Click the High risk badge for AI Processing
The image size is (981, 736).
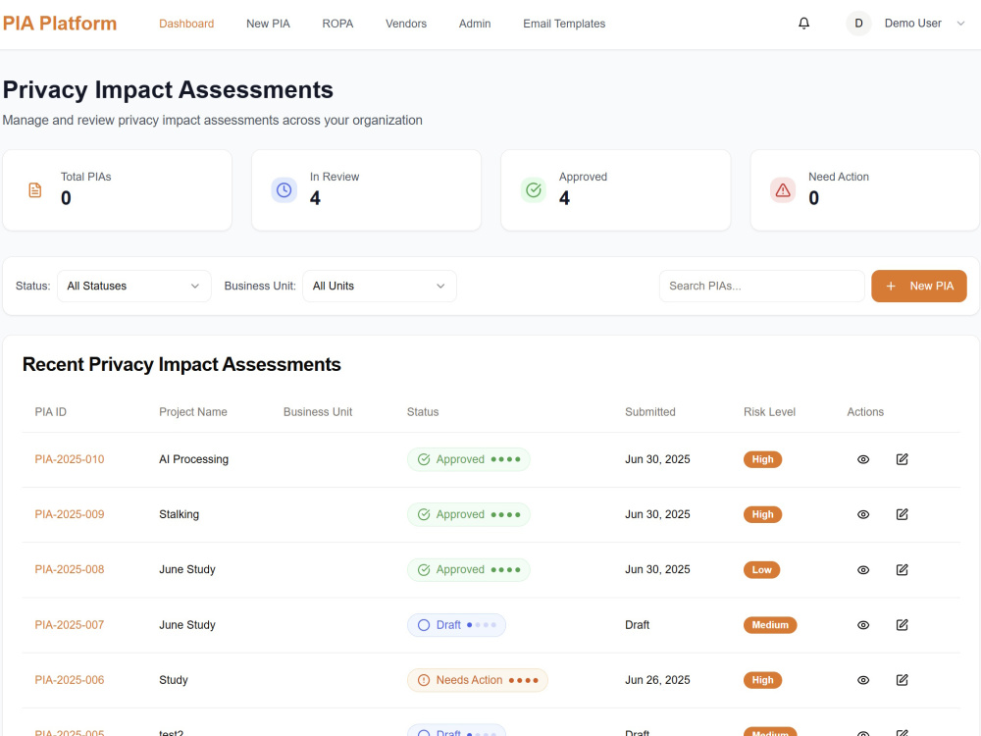pyautogui.click(x=762, y=459)
